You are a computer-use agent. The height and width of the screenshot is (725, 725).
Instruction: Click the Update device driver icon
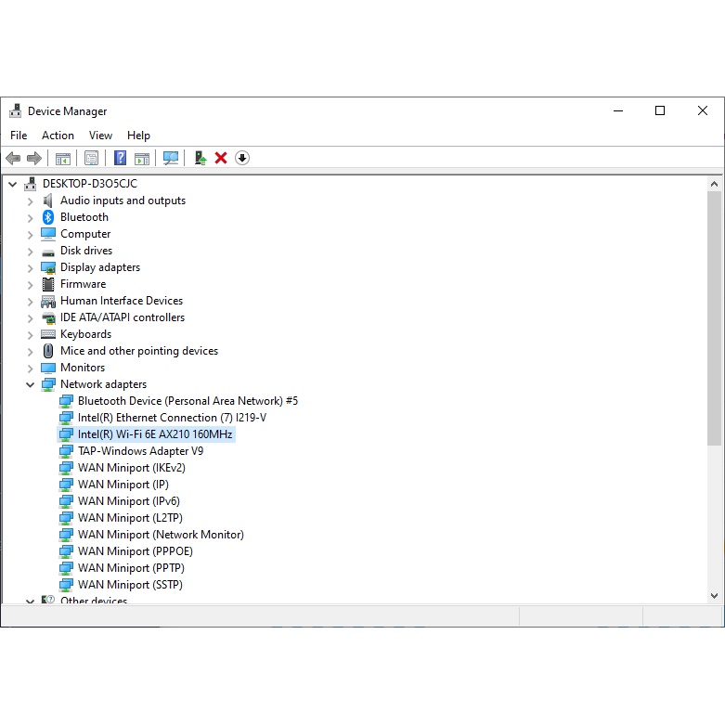pyautogui.click(x=200, y=158)
